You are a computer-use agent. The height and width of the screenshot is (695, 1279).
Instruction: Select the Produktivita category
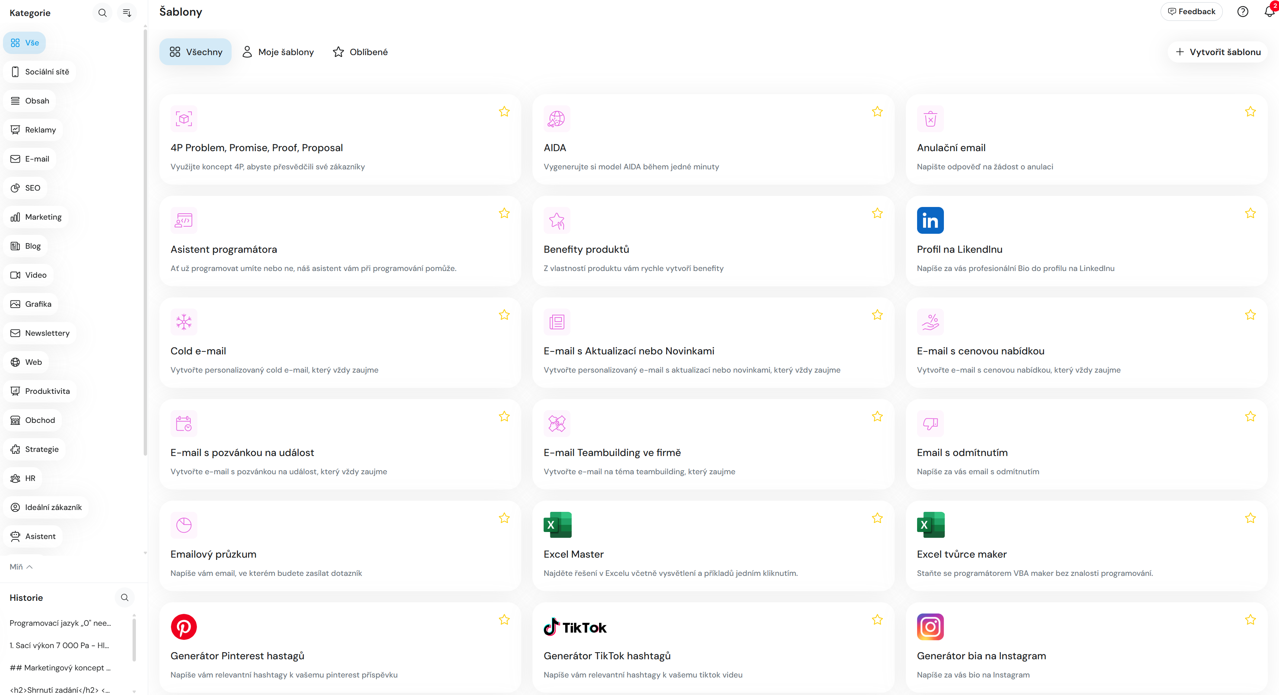click(40, 391)
